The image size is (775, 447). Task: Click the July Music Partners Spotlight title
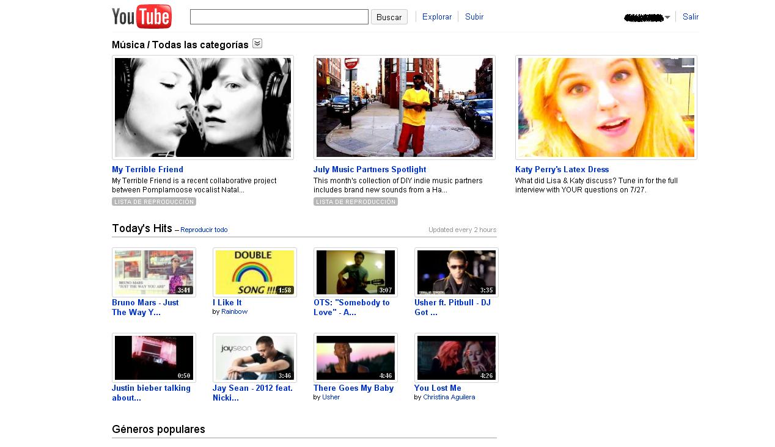point(370,170)
